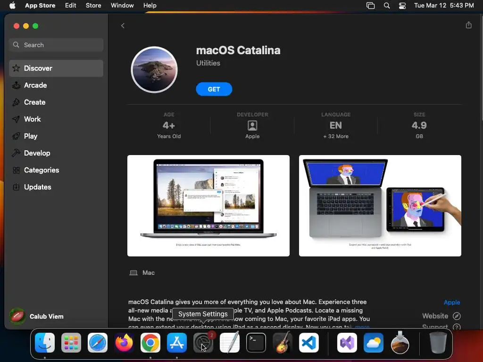
Task: Open Control Center in menu bar
Action: click(402, 5)
